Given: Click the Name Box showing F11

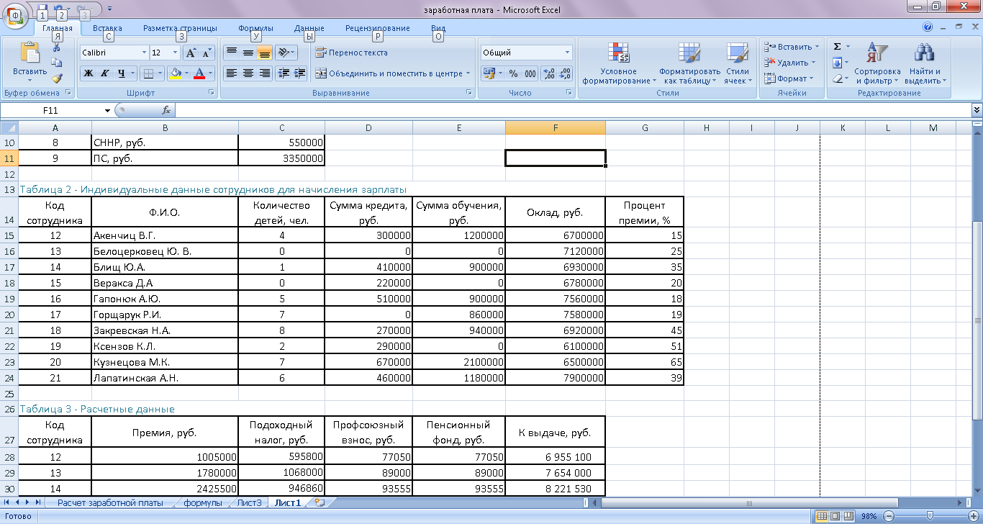Looking at the screenshot, I should [x=52, y=111].
